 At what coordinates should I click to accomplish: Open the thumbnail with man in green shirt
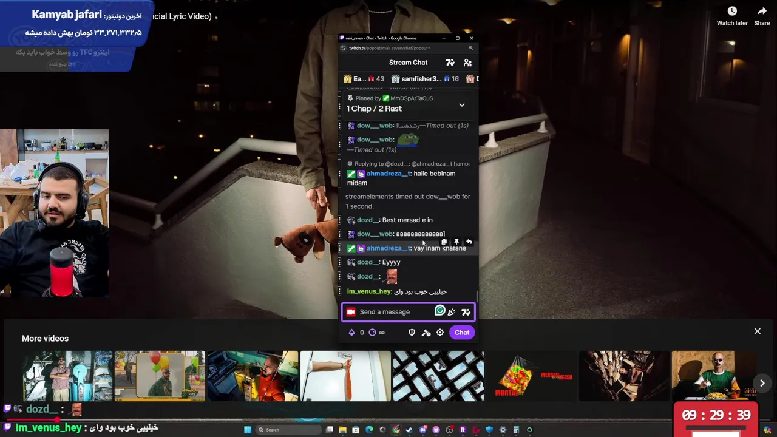click(714, 376)
